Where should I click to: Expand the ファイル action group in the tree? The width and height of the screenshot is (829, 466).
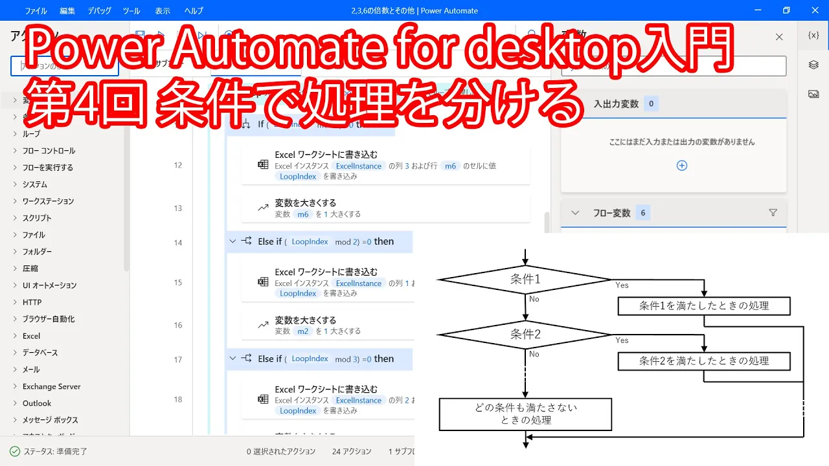pos(16,235)
